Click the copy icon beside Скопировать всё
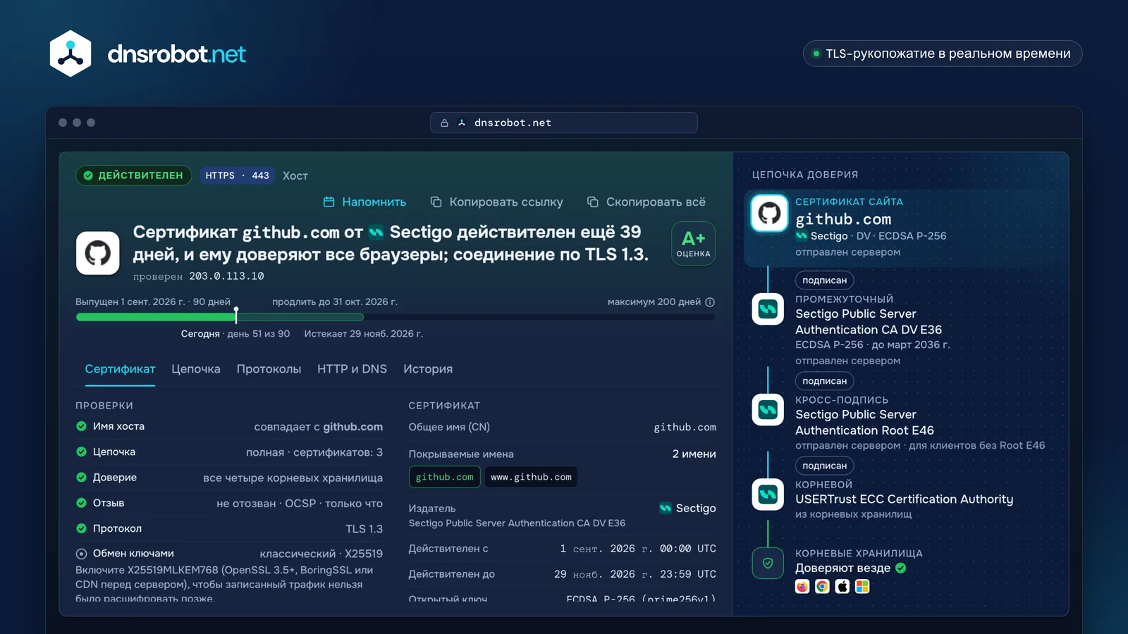 coord(593,202)
